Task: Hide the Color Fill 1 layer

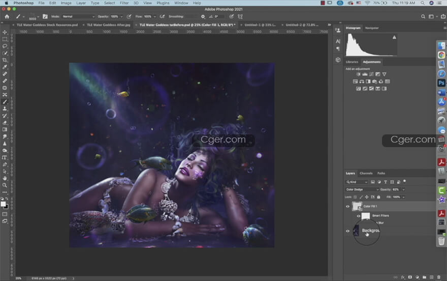Action: [347, 207]
